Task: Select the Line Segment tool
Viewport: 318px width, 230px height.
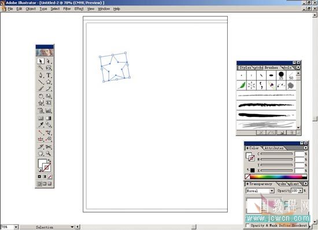Action: [40, 82]
